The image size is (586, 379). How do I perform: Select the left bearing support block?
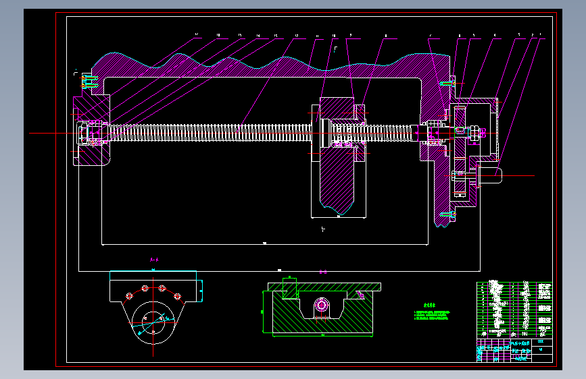[91, 130]
